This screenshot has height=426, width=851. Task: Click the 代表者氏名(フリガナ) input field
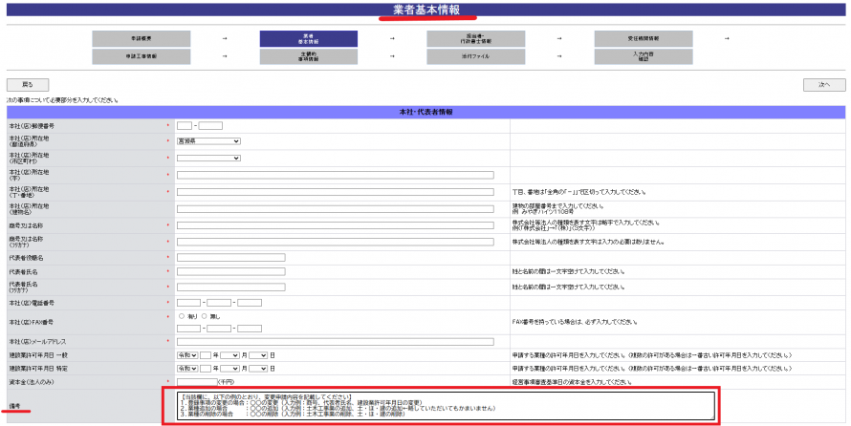231,287
